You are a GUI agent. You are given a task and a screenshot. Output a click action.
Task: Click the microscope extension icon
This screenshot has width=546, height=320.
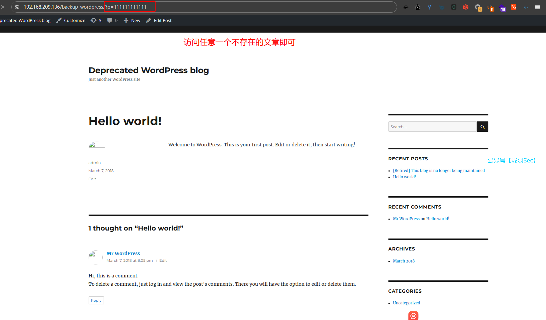pos(418,7)
